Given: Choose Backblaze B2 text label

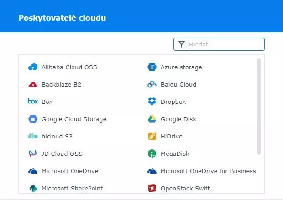Looking at the screenshot, I should [61, 84].
